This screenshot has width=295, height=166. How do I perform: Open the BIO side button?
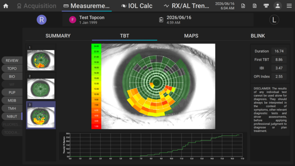12,77
